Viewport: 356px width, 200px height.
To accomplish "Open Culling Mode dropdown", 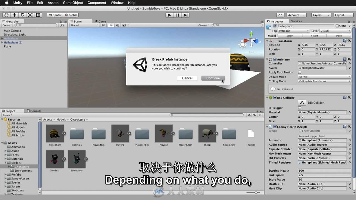I will pyautogui.click(x=324, y=81).
